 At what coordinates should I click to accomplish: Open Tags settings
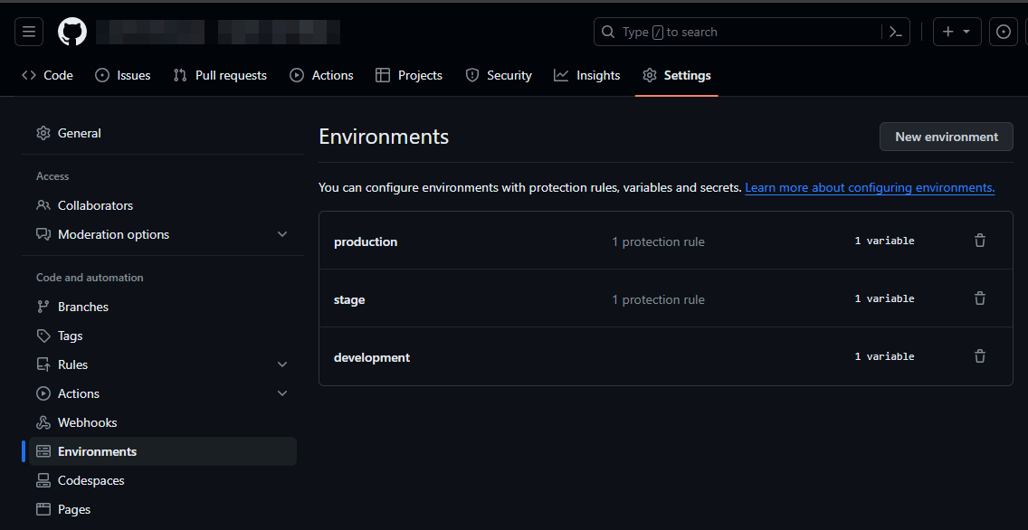click(x=163, y=336)
